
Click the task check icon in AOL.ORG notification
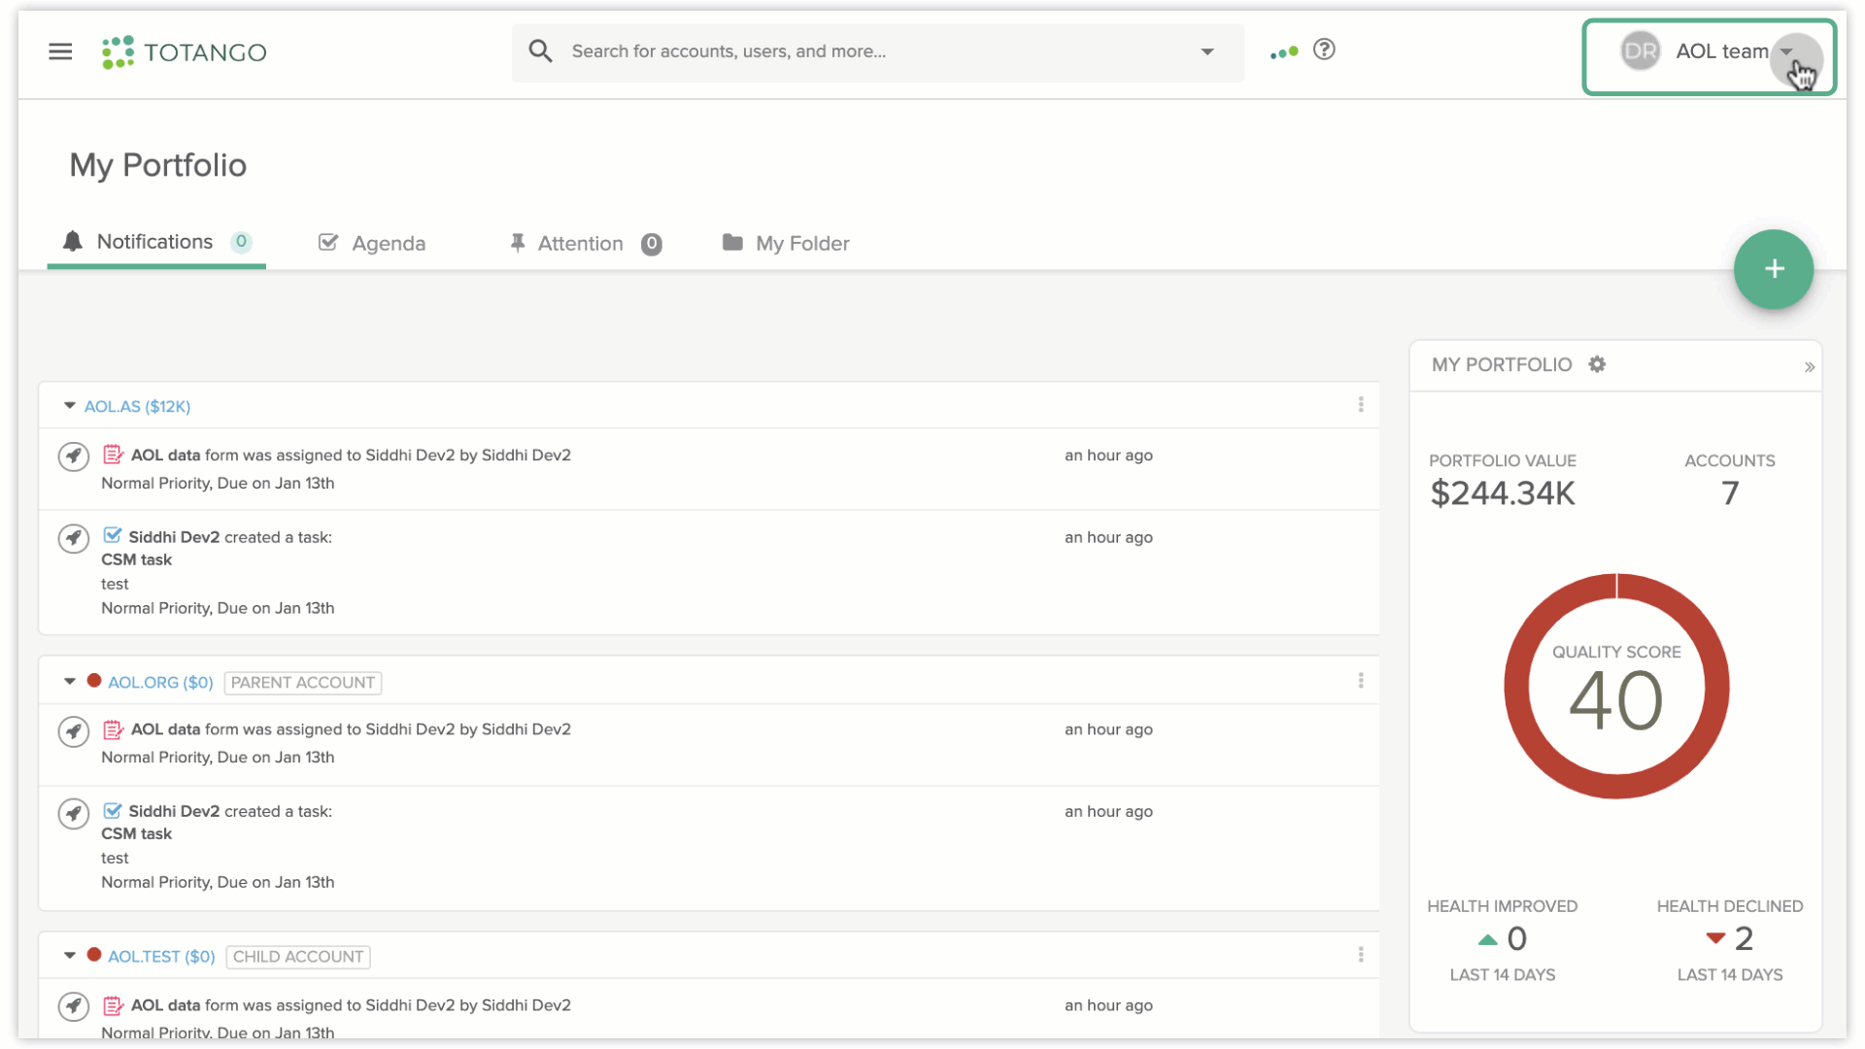[x=113, y=811]
